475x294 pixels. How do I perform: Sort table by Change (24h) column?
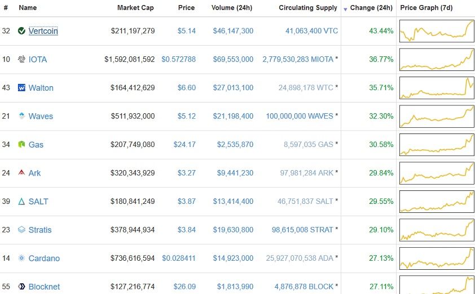click(x=371, y=8)
